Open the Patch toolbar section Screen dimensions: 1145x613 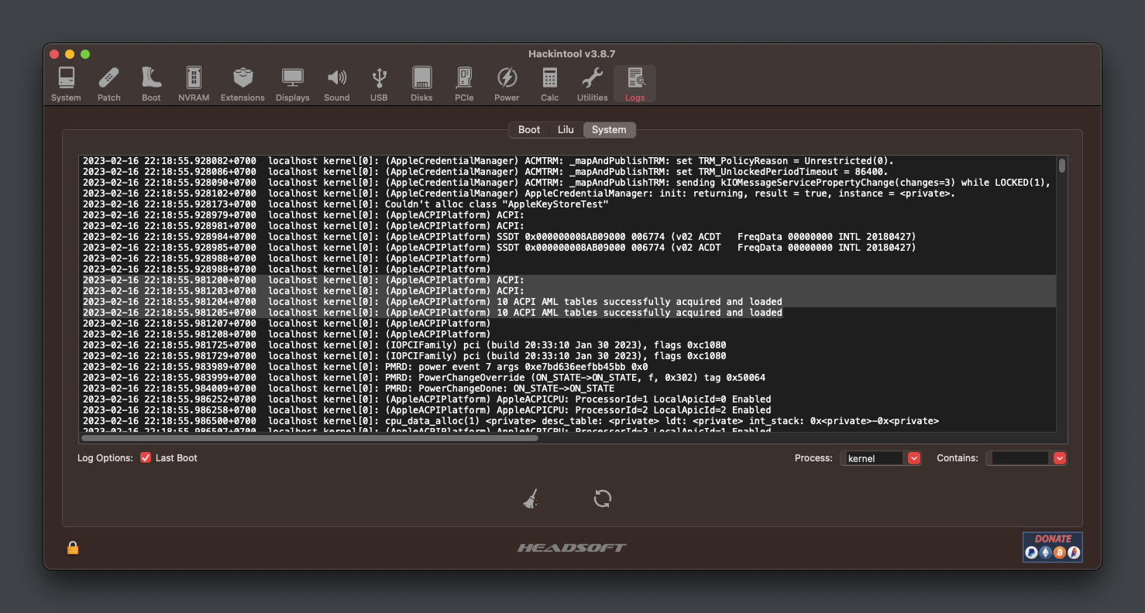click(x=109, y=84)
